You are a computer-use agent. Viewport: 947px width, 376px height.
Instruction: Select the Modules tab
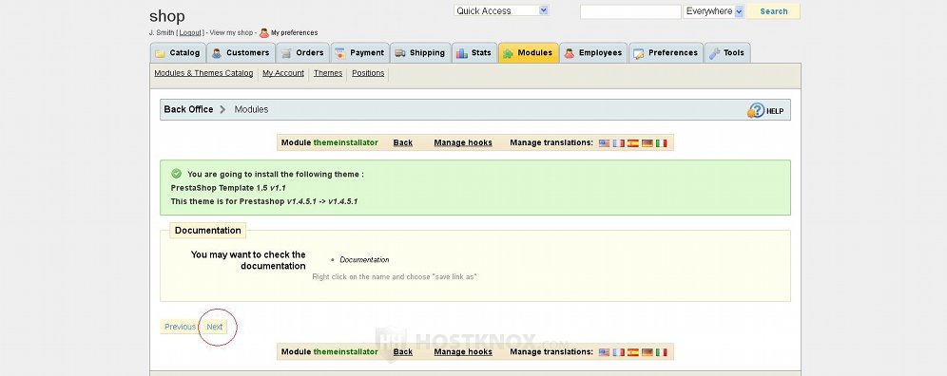coord(529,52)
